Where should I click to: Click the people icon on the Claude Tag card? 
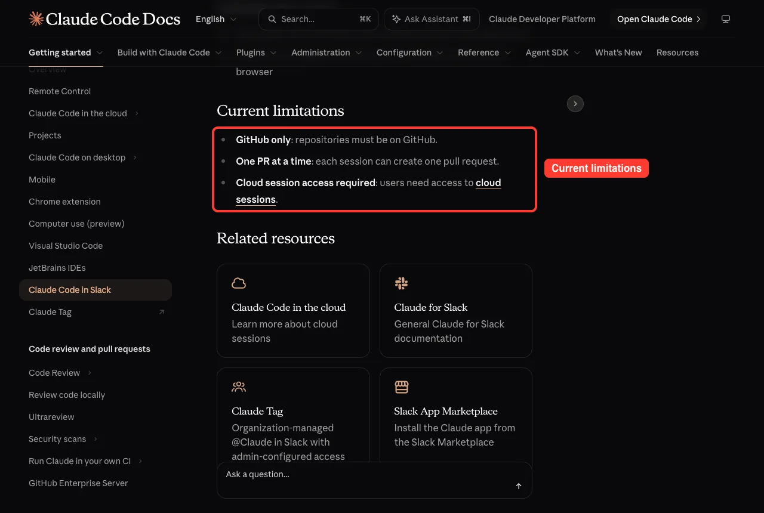coord(239,387)
